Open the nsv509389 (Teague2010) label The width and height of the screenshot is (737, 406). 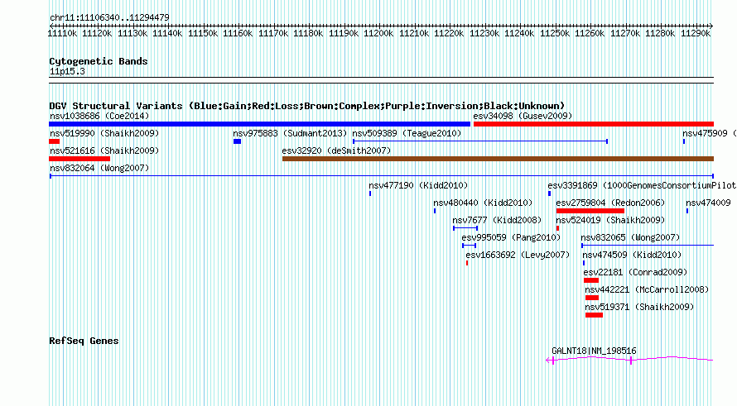click(x=407, y=133)
